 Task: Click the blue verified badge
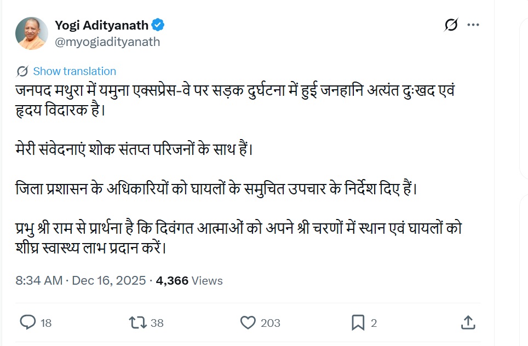click(x=158, y=25)
